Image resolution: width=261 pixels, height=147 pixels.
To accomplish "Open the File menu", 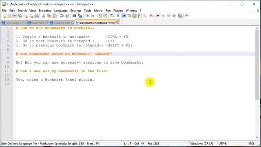I will (x=4, y=11).
